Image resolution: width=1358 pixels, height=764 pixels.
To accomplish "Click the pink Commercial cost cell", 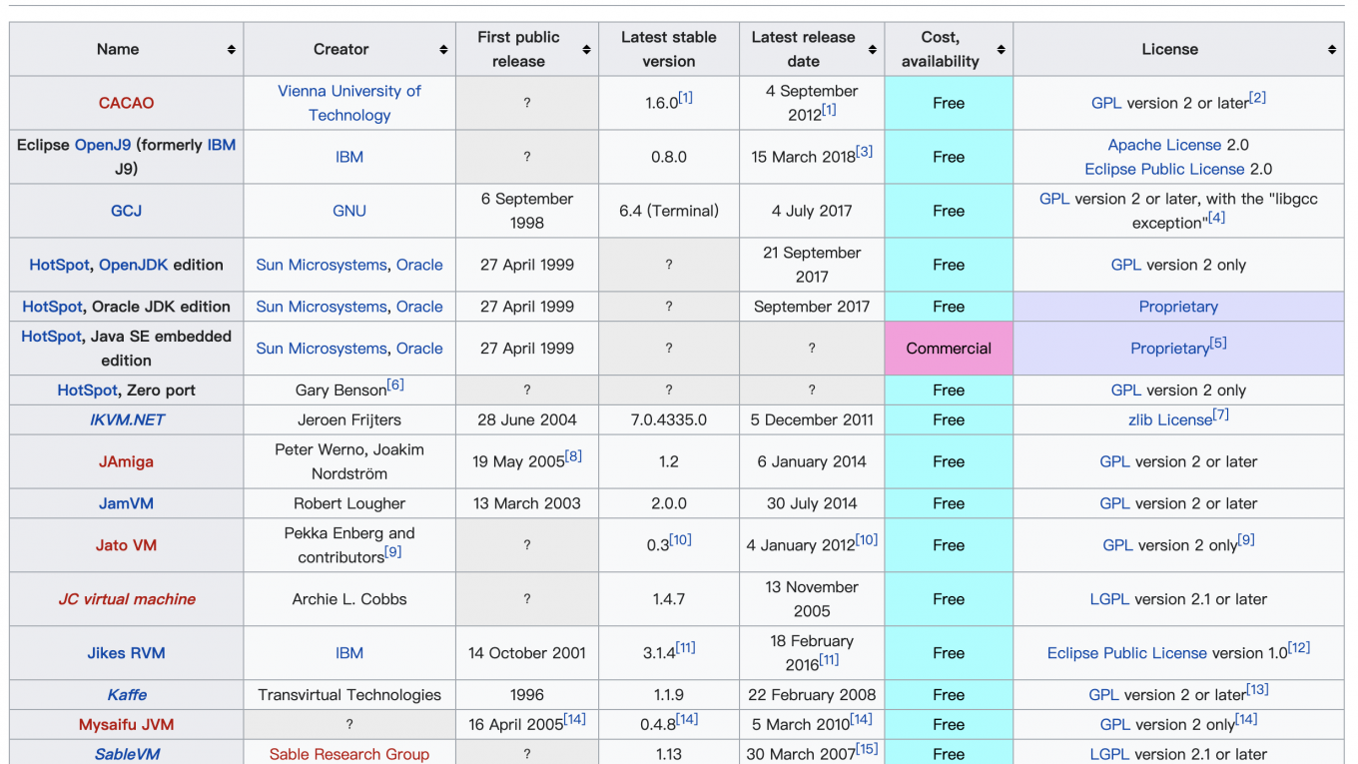I will [948, 349].
